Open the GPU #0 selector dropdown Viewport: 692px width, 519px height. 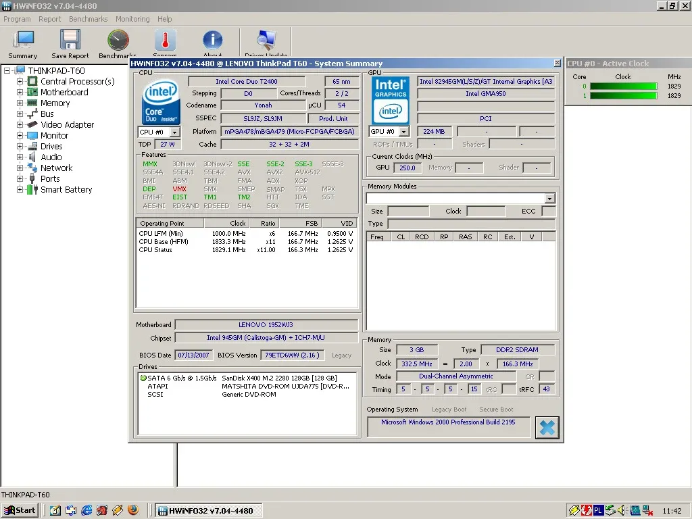tap(404, 132)
